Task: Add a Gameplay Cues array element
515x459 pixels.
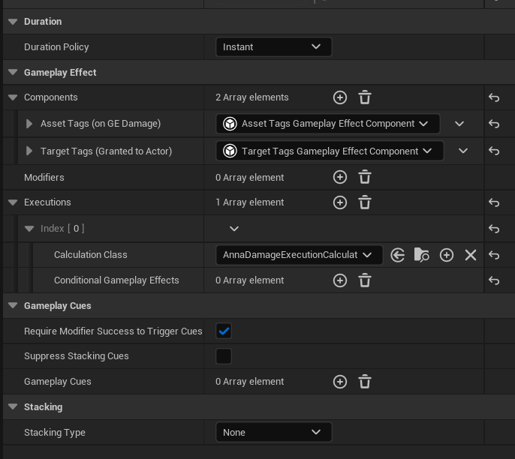Action: 340,382
